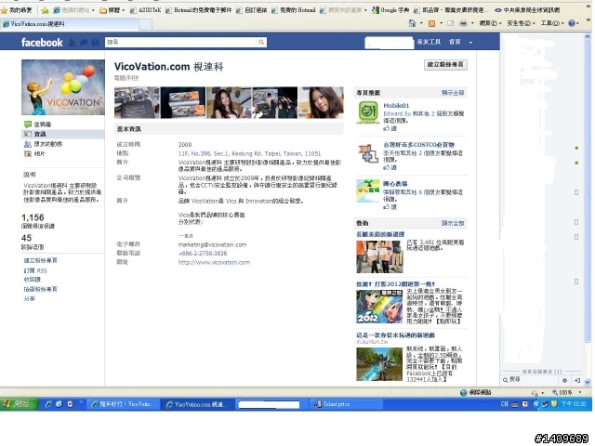595x446 pixels.
Task: Open IE 網頁(P) page menu
Action: click(490, 23)
